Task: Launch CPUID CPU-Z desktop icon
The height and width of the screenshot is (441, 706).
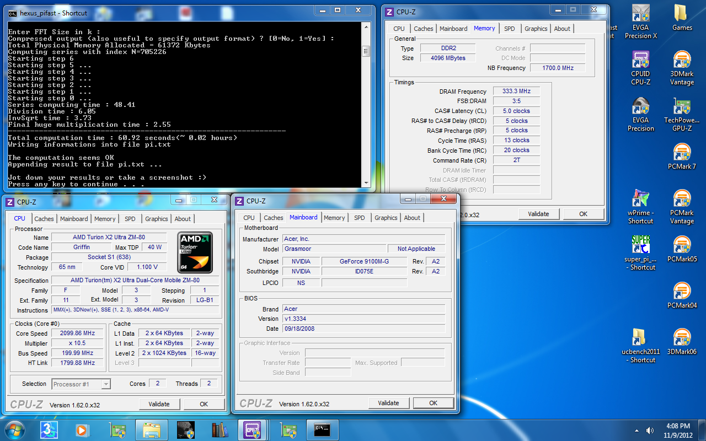Action: point(640,68)
